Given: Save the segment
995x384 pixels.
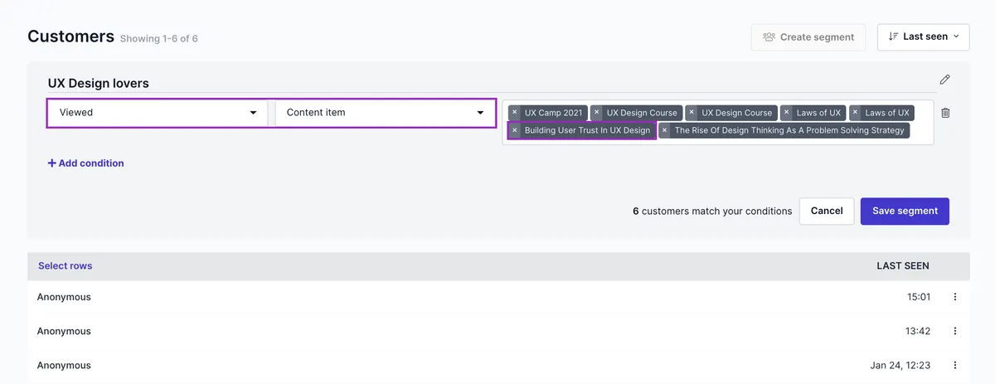Looking at the screenshot, I should [905, 211].
